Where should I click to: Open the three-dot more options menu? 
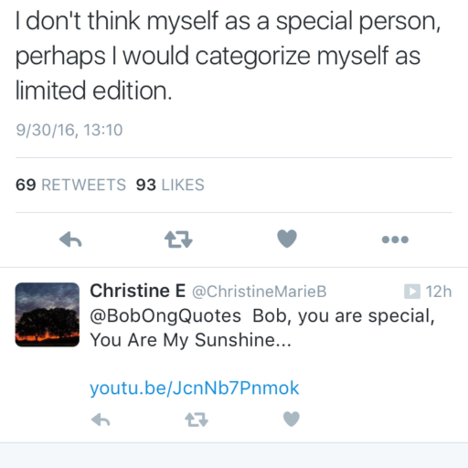395,239
